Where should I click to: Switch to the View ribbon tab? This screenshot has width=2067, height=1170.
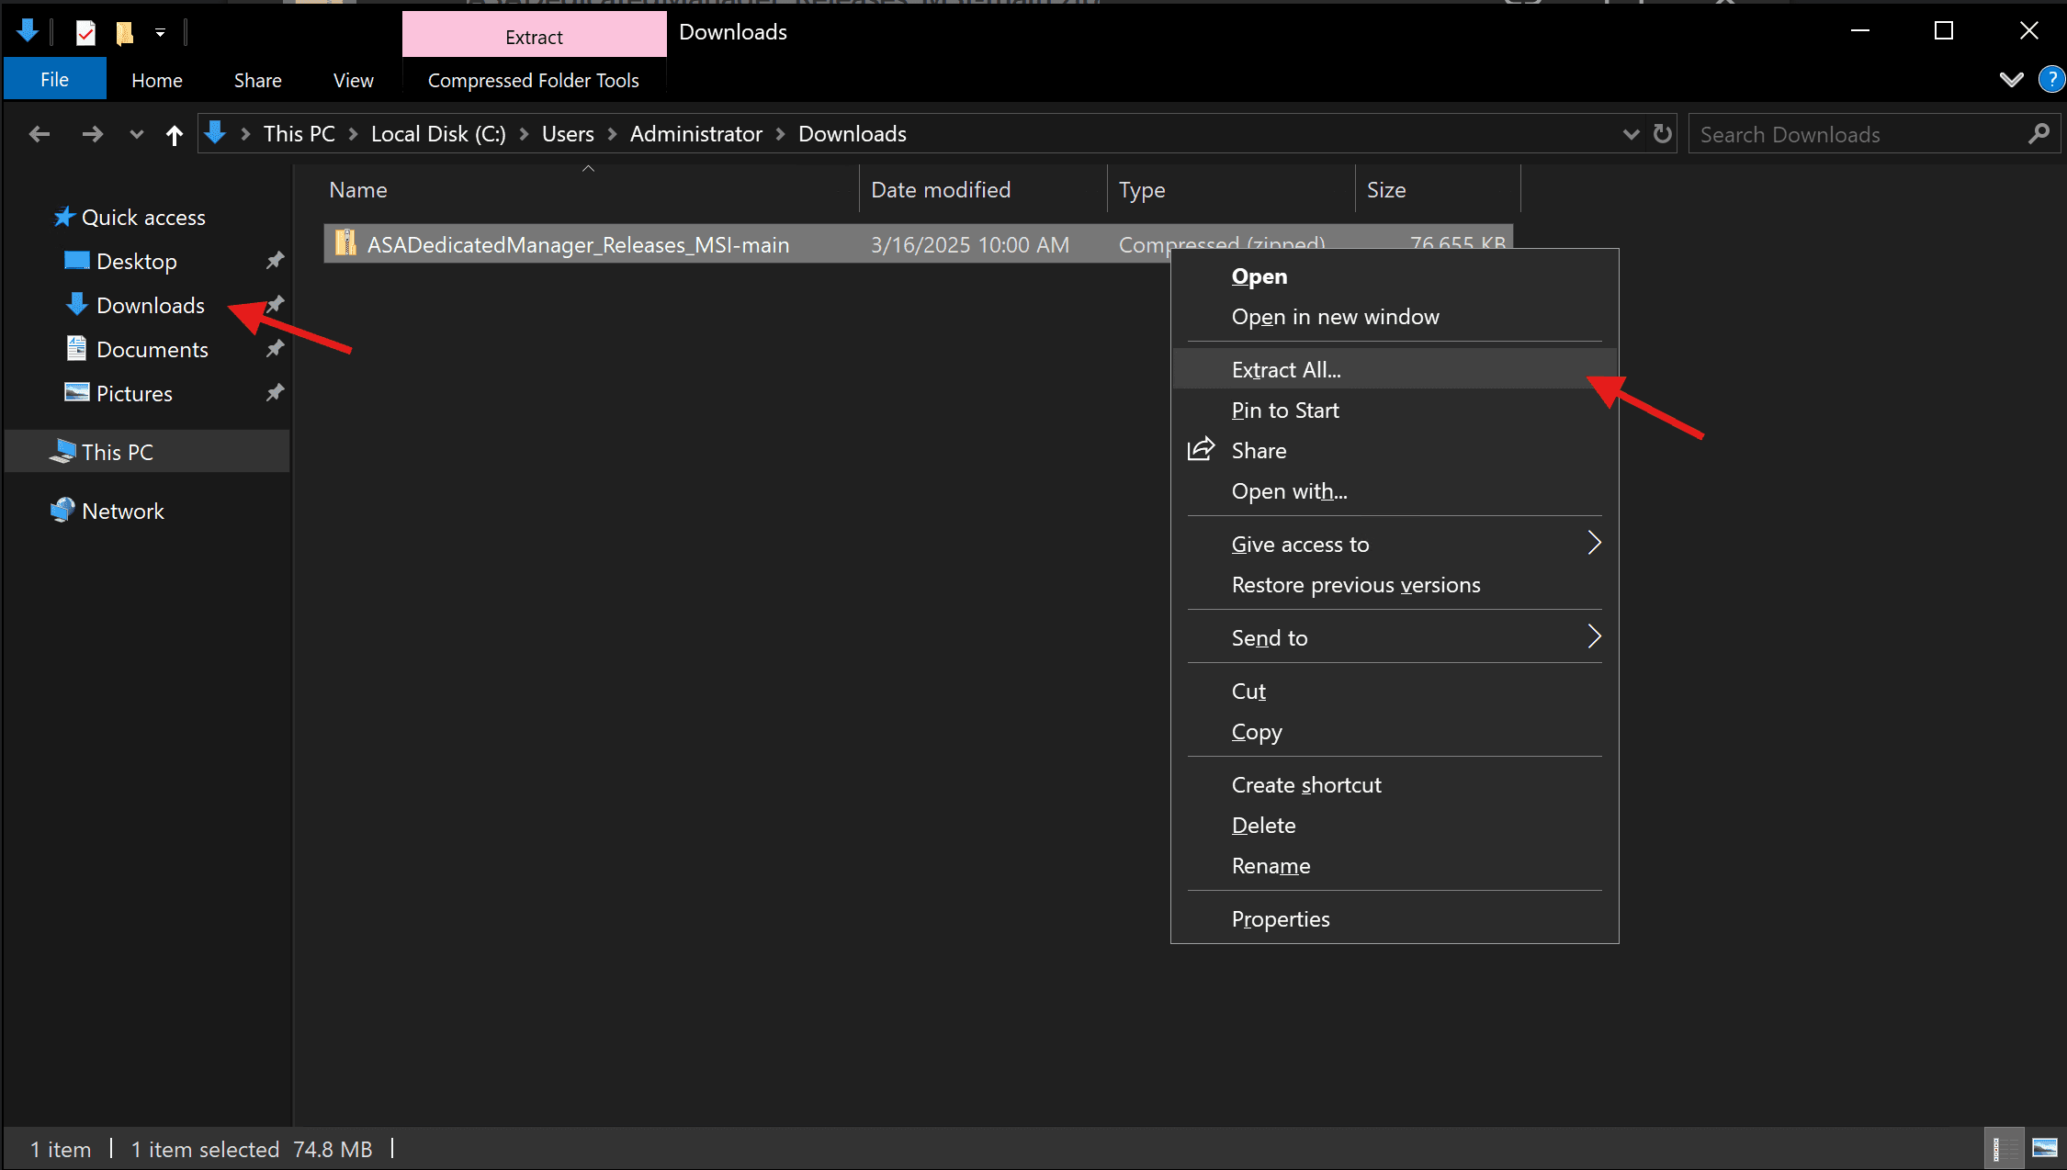[353, 80]
